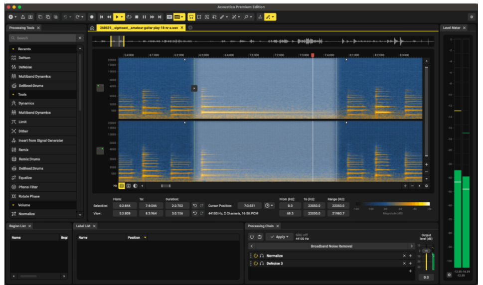Open Insert from Signal Generator
Screen dimensions: 483x285
(x=43, y=141)
